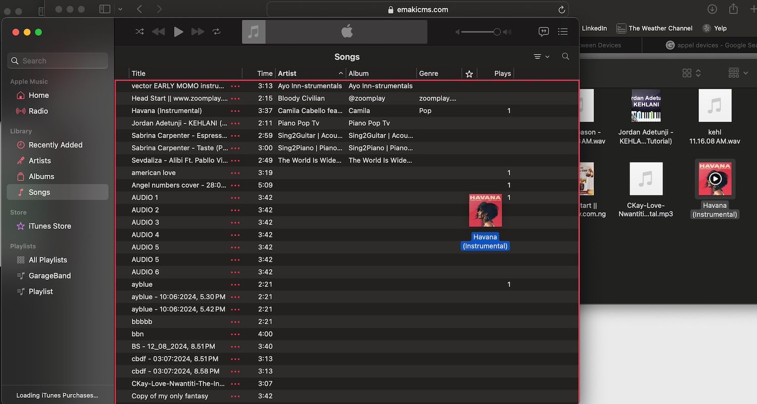The image size is (757, 404).
Task: Reload the Safari page
Action: click(561, 10)
